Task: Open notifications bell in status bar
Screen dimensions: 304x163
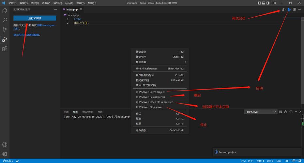Action: click(300, 161)
